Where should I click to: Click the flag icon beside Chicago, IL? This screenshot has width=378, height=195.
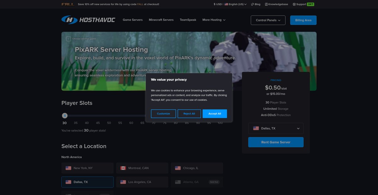[178, 168]
